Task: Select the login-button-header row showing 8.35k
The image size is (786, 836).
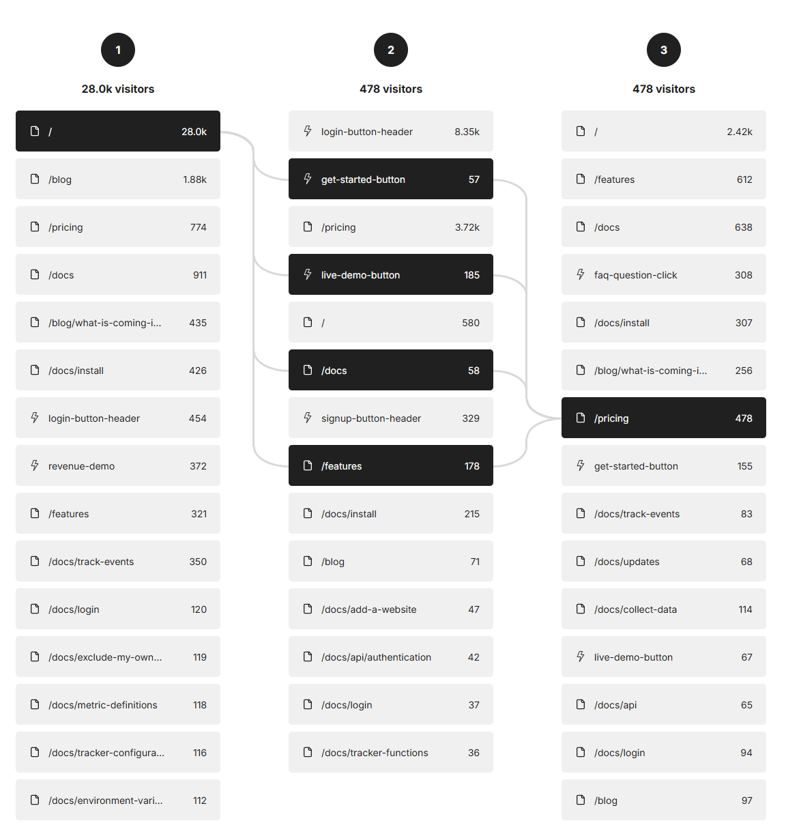Action: (x=390, y=131)
